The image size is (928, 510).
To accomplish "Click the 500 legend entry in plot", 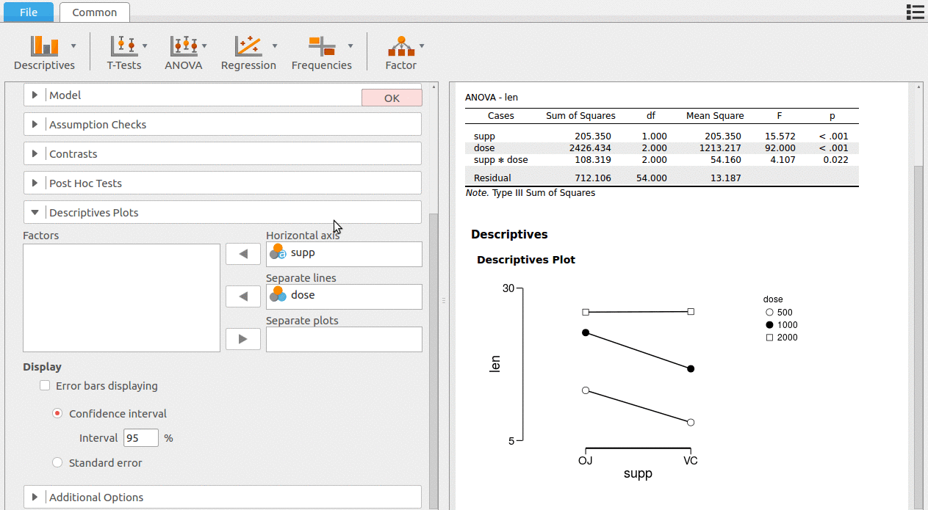I will [x=779, y=312].
